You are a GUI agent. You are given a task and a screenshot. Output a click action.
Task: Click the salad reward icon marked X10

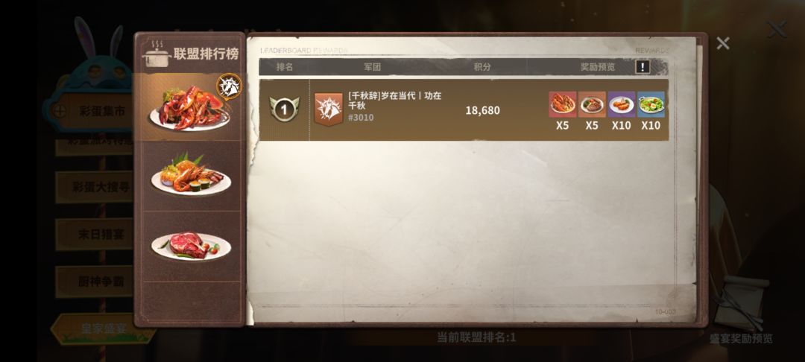[x=651, y=104]
